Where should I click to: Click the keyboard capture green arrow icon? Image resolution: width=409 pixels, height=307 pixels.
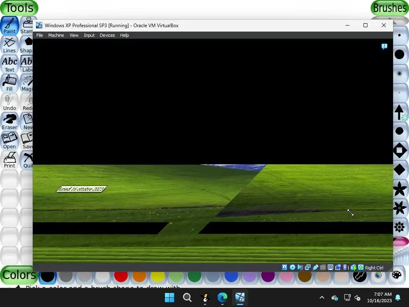point(361,267)
